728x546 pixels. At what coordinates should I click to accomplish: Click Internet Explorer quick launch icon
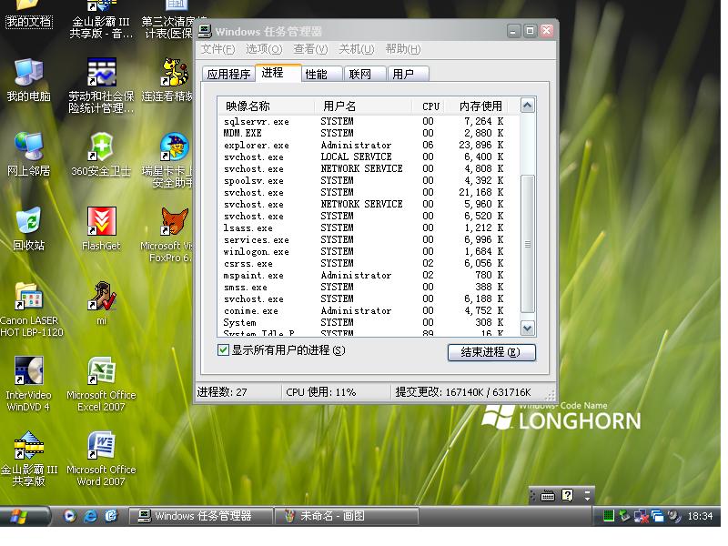[90, 516]
